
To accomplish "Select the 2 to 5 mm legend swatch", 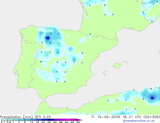I will 22,120.
